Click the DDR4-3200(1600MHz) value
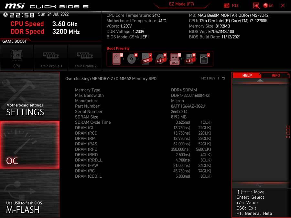This screenshot has height=218, width=291. [190, 95]
